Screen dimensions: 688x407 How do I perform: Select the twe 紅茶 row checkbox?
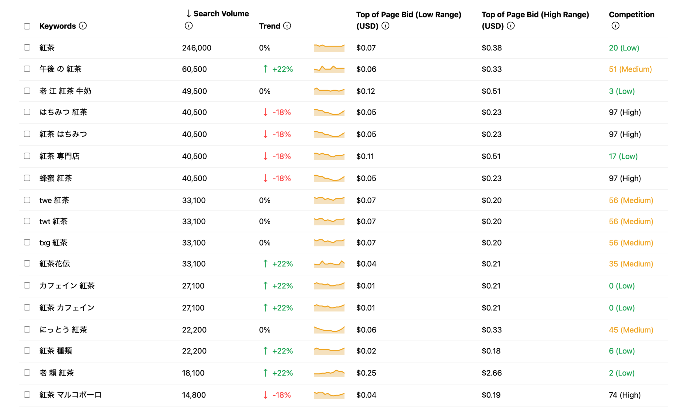27,200
